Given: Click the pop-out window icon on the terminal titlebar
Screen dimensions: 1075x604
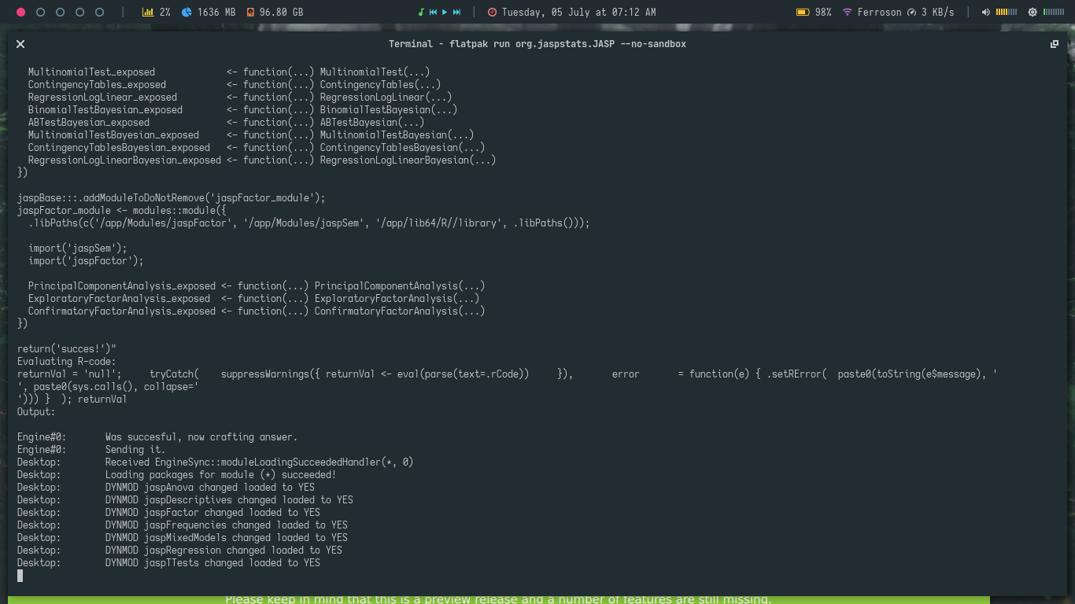Looking at the screenshot, I should point(1055,44).
